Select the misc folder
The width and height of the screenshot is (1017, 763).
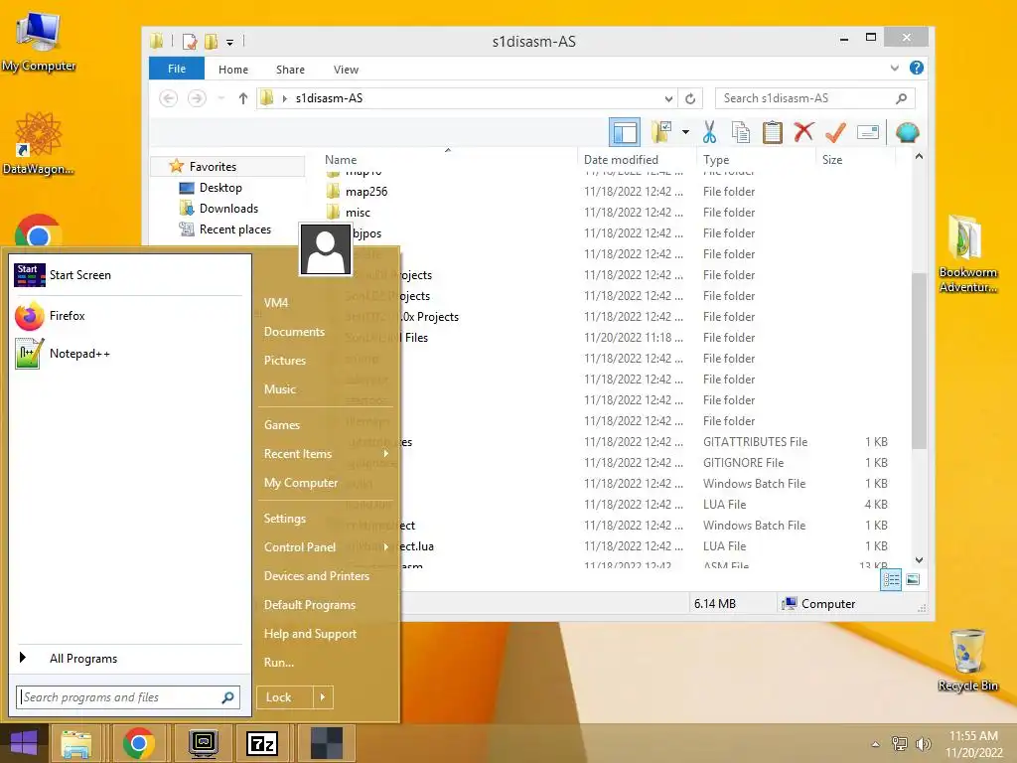tap(358, 213)
